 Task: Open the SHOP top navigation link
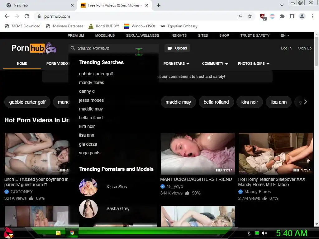224,35
